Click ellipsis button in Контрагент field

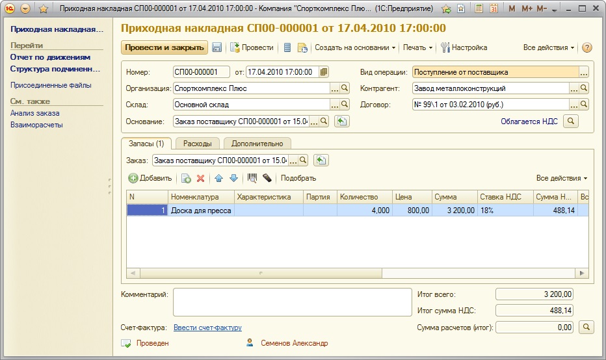(574, 88)
